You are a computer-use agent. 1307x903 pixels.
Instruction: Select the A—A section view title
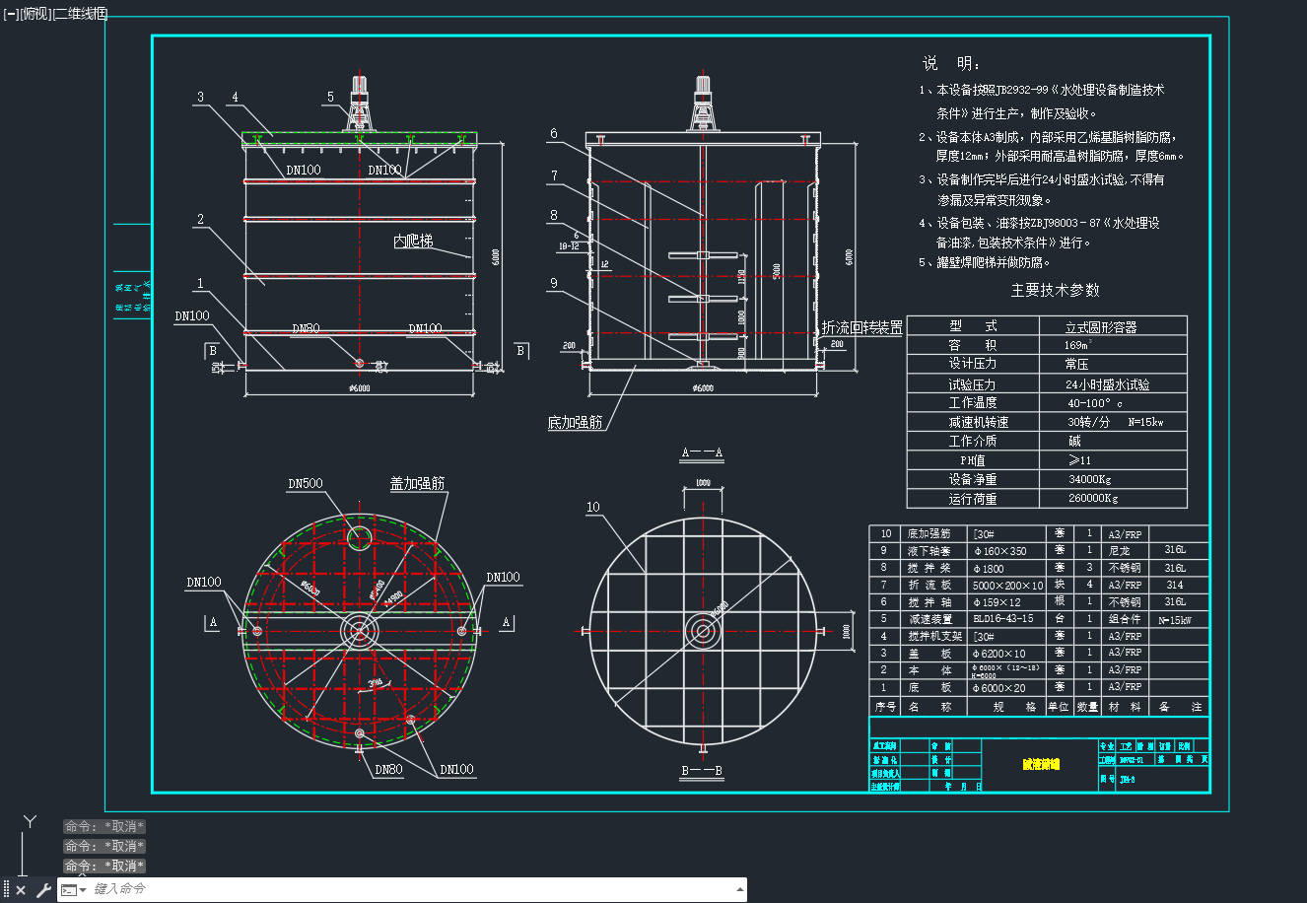[x=703, y=453]
